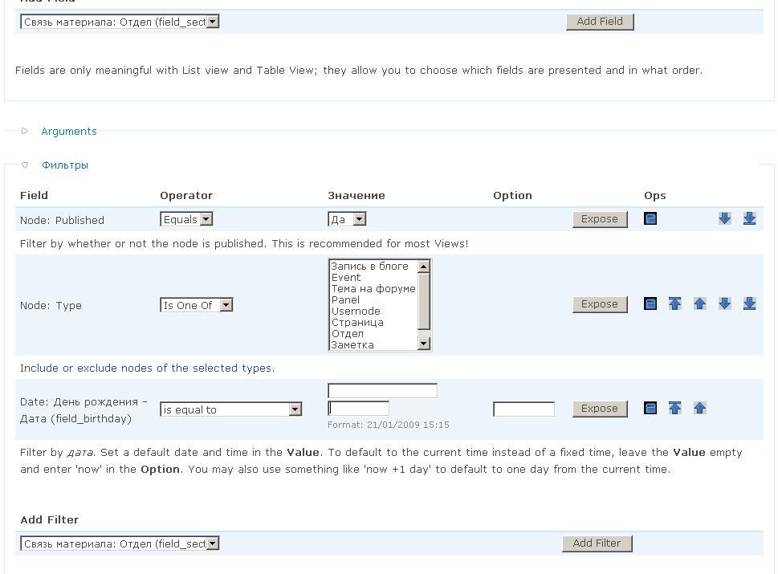778x574 pixels.
Task: Click the 'Ops' column header
Action: (x=655, y=195)
